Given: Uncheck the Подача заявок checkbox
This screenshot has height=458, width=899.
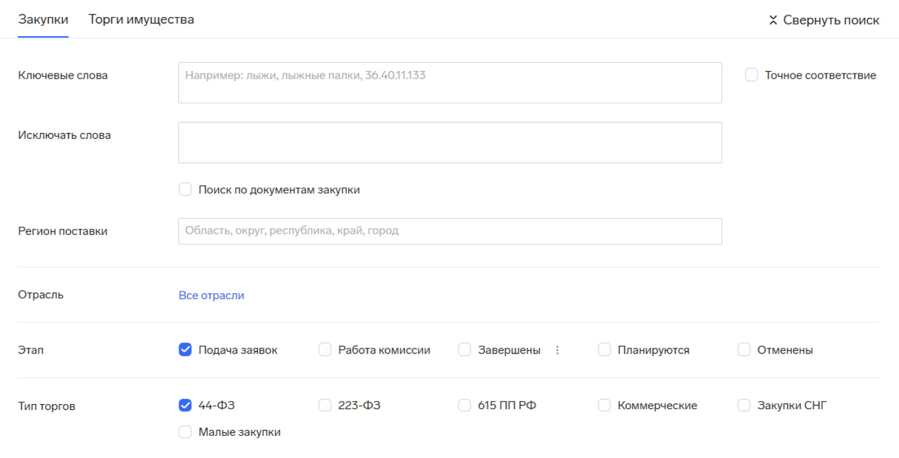Looking at the screenshot, I should click(x=185, y=350).
